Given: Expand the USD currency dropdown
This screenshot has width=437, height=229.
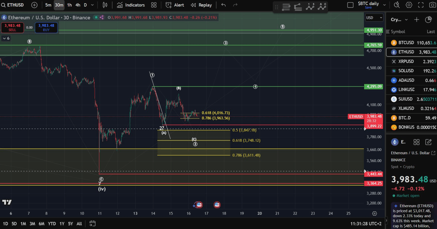Looking at the screenshot, I should [x=374, y=18].
